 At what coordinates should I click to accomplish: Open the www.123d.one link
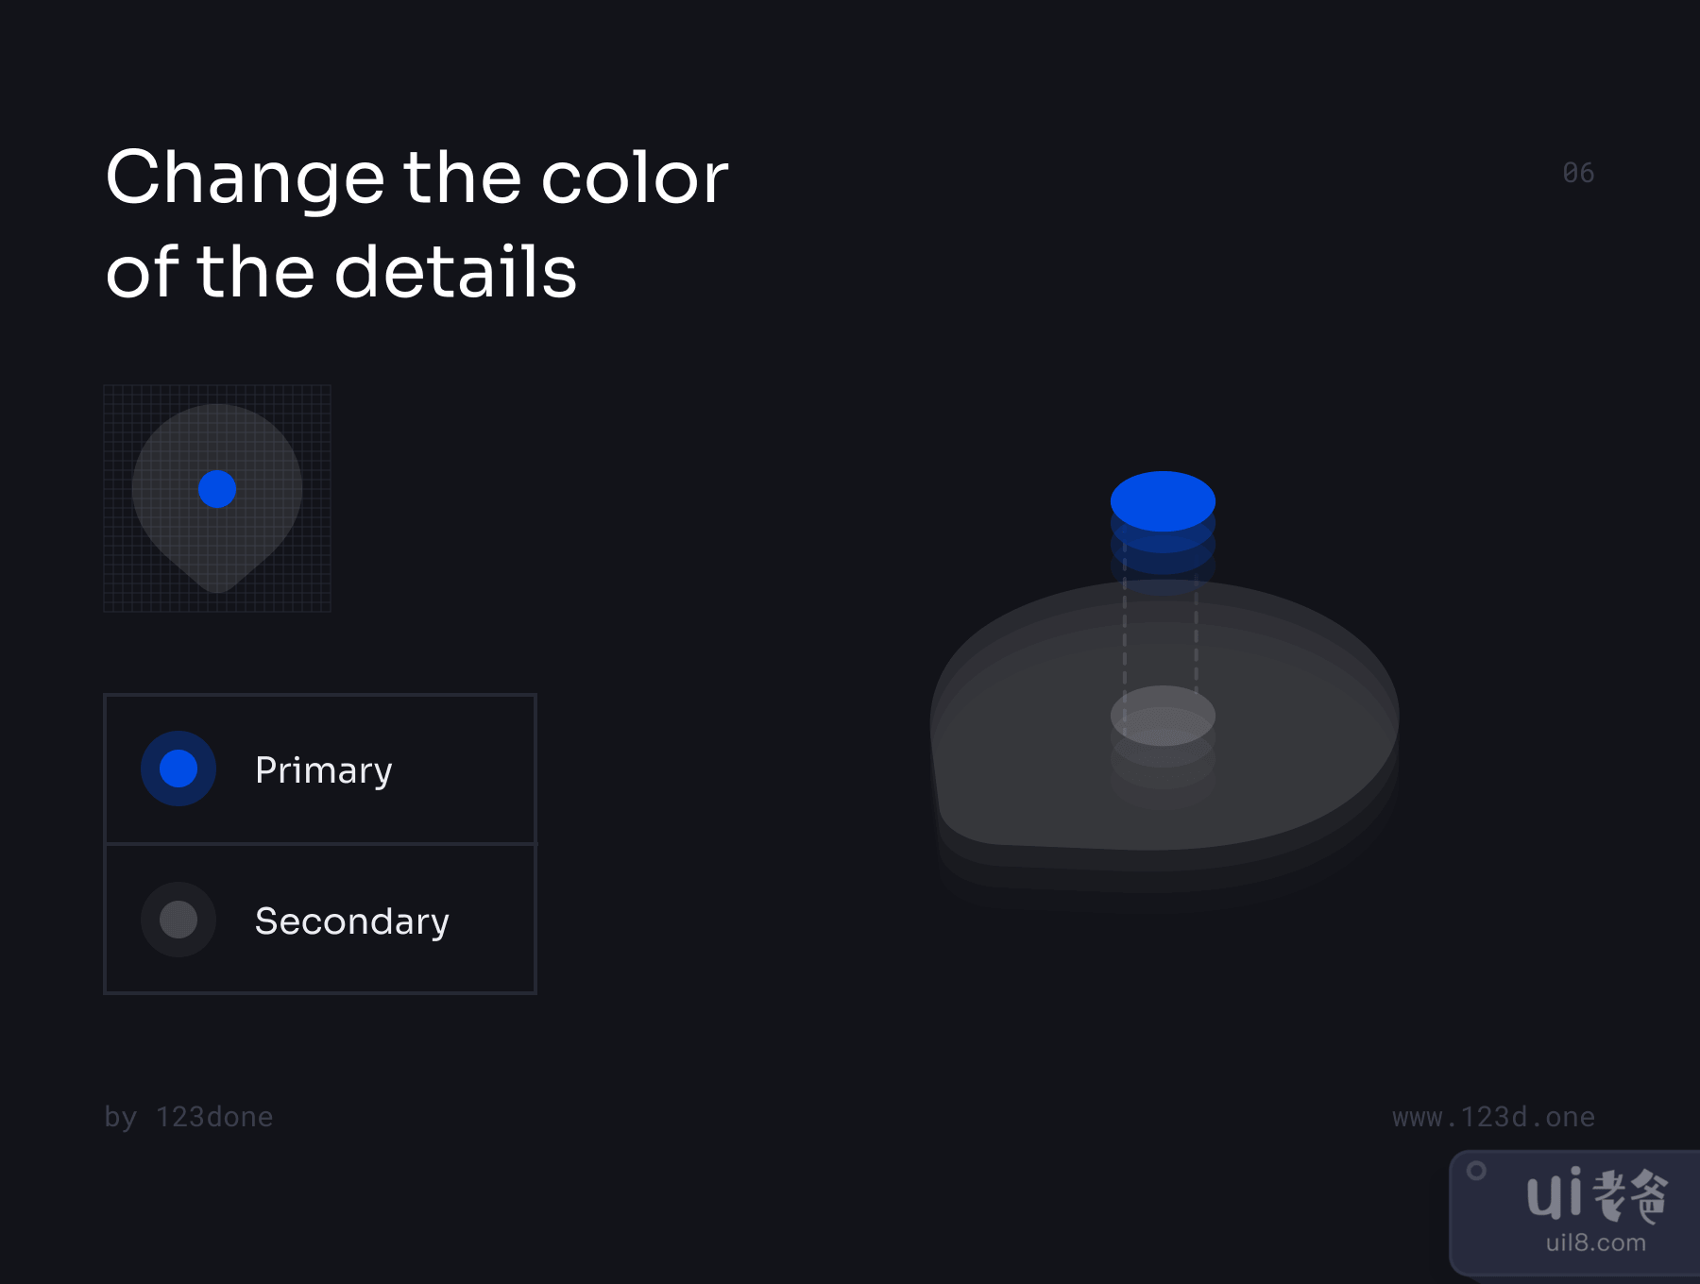pos(1493,1117)
